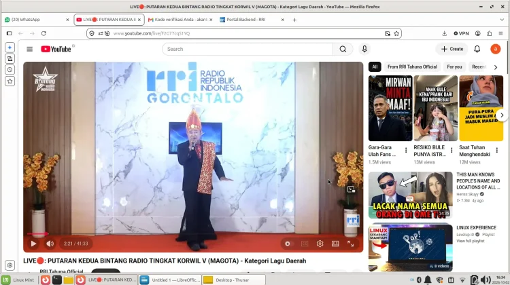
Task: Seek on the video progress bar
Action: click(x=193, y=233)
